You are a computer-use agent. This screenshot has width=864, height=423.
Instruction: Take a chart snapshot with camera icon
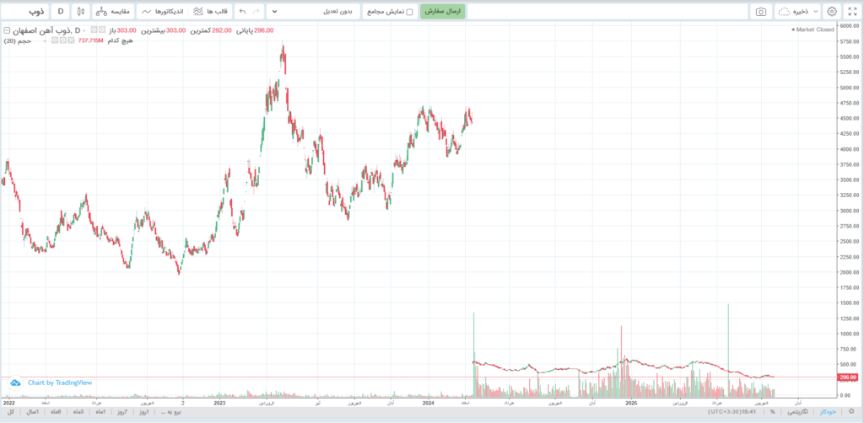[x=761, y=12]
